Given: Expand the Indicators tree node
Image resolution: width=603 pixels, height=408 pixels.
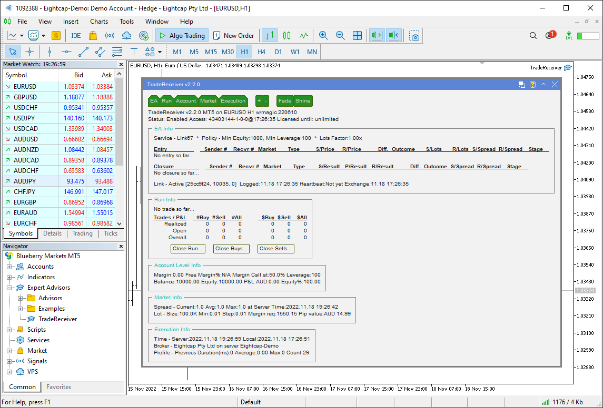Looking at the screenshot, I should (9, 277).
